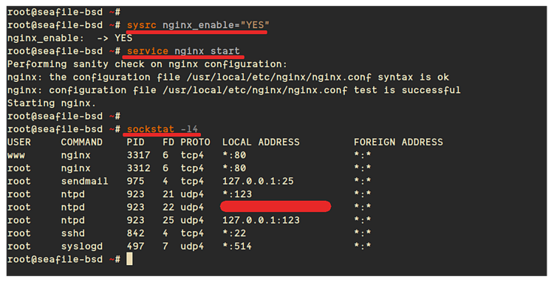This screenshot has width=554, height=282.
Task: Select the 'www' user entry
Action: pyautogui.click(x=16, y=155)
